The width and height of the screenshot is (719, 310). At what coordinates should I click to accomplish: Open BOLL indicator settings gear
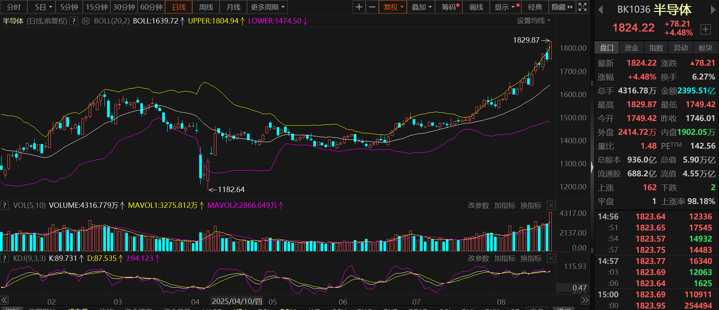click(86, 21)
